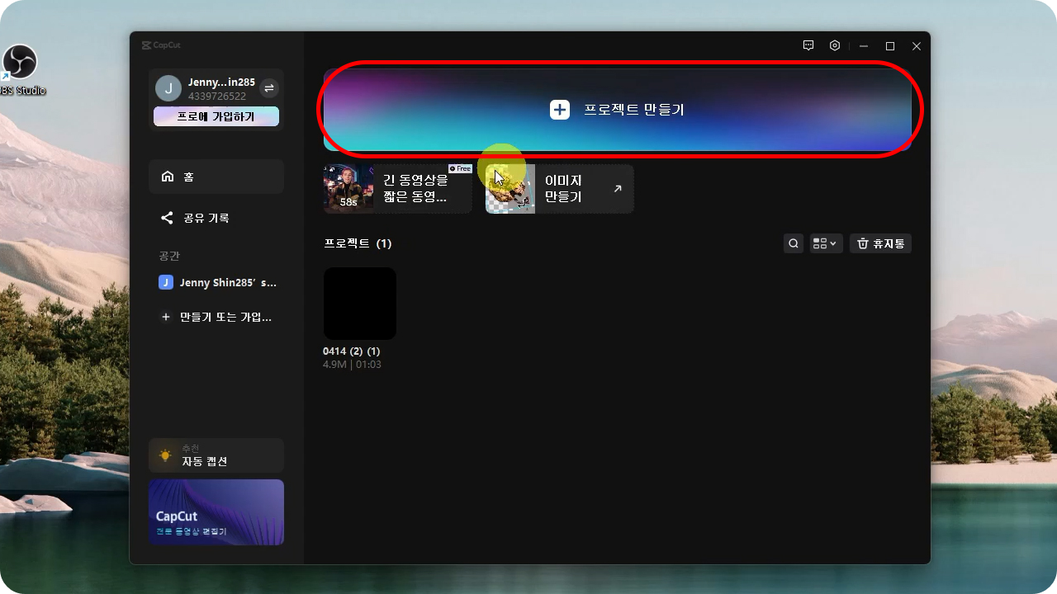Maximize the CapCut window
This screenshot has height=594, width=1057.
click(x=890, y=46)
